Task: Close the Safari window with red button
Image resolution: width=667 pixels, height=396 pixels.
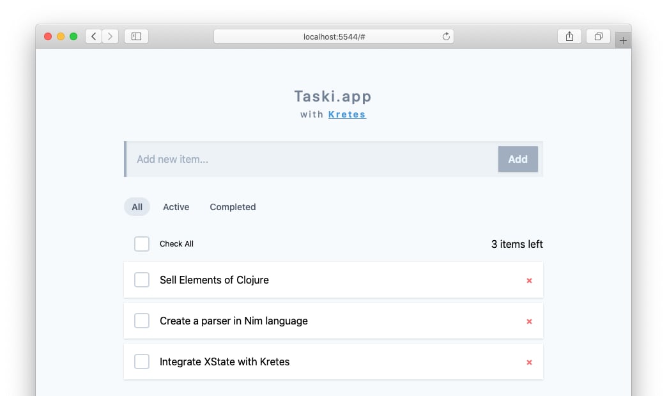Action: pos(48,36)
